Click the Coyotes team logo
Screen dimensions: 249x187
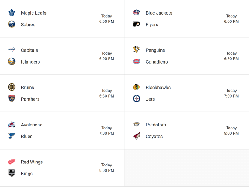pyautogui.click(x=136, y=136)
